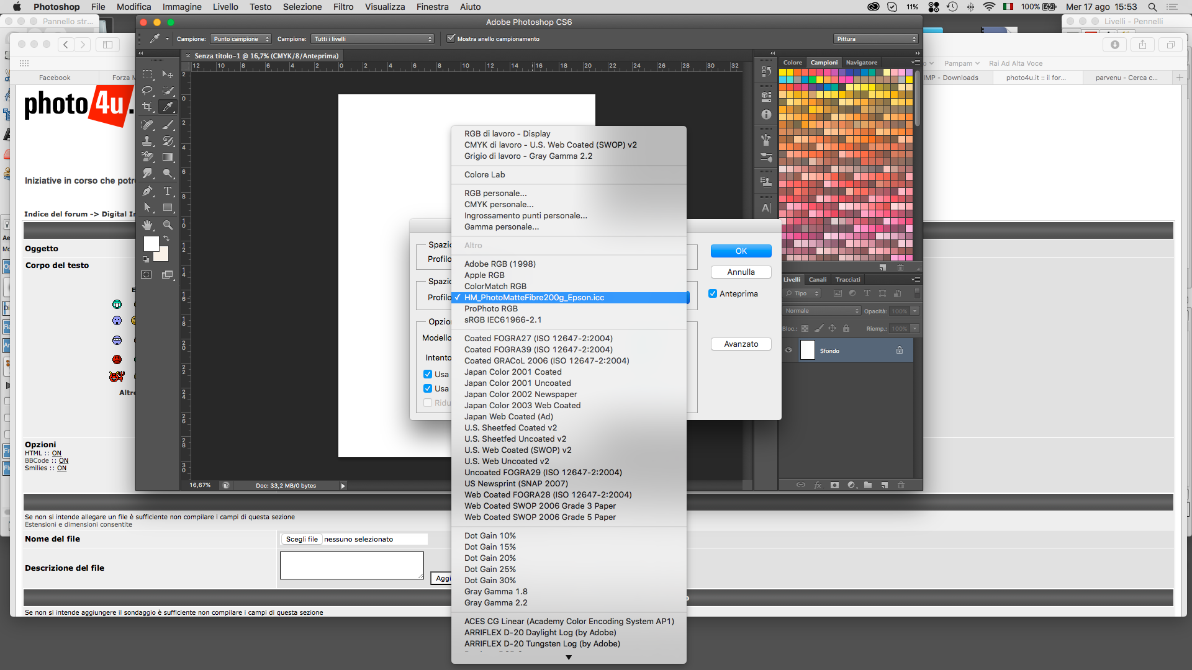Open the Tutti i livelli dropdown
This screenshot has height=670, width=1192.
coord(372,38)
